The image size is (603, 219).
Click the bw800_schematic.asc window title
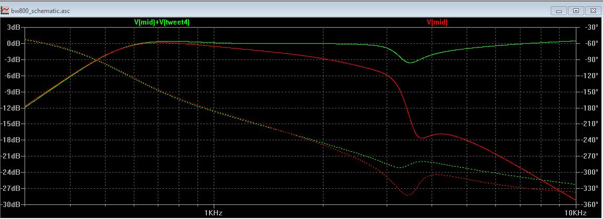(x=40, y=11)
